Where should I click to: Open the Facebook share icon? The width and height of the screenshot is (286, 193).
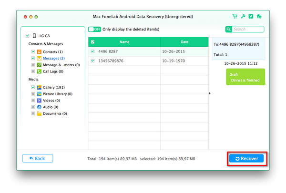pyautogui.click(x=251, y=17)
